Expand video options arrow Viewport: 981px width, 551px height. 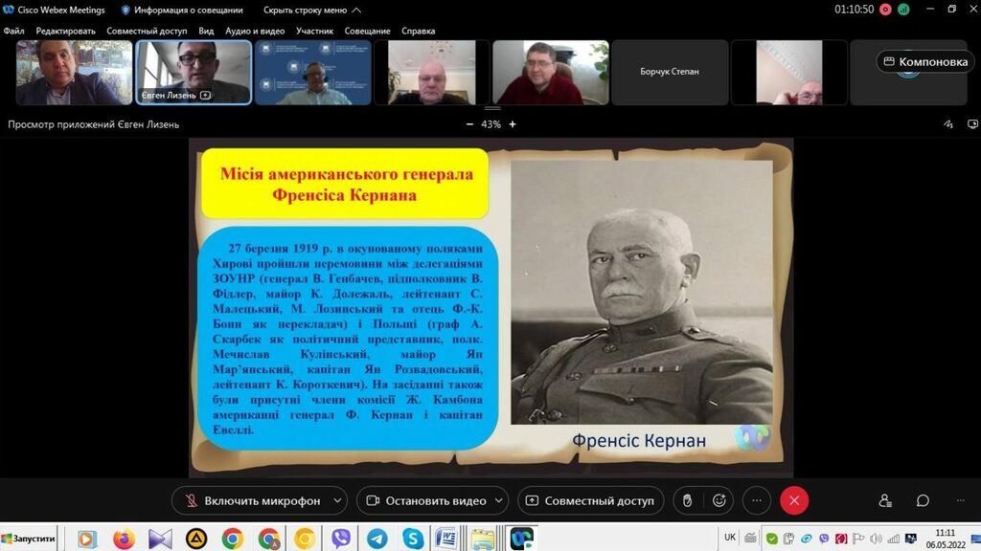coord(499,500)
